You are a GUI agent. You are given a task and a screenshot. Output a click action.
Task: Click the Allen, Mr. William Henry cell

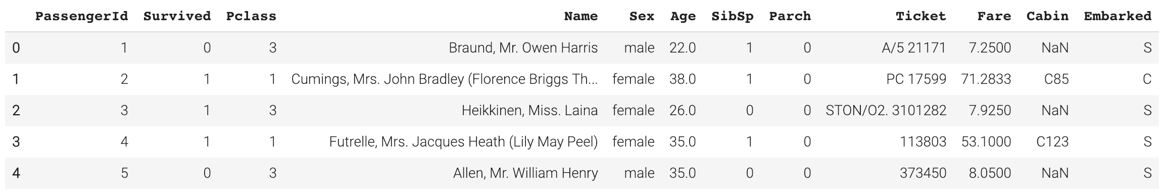(x=525, y=173)
